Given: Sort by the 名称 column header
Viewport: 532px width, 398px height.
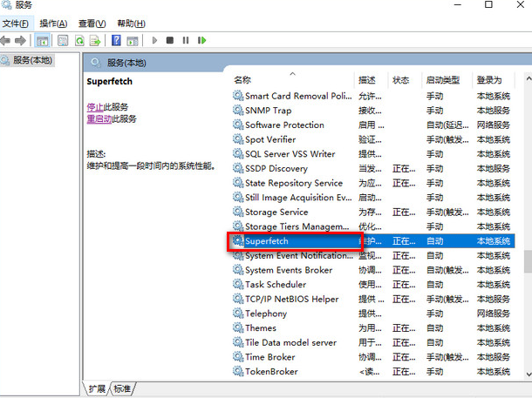Looking at the screenshot, I should pyautogui.click(x=242, y=80).
